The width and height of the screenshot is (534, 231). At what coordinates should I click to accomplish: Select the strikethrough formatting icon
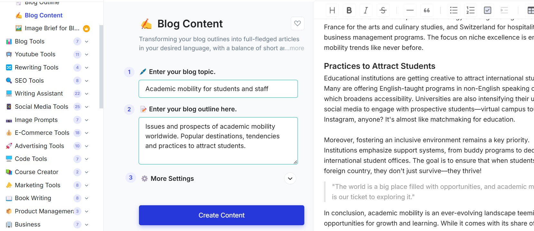(x=383, y=10)
